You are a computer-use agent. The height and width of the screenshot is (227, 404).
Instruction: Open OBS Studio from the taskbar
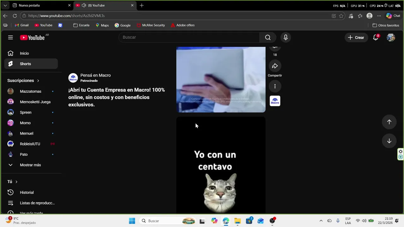tap(272, 221)
